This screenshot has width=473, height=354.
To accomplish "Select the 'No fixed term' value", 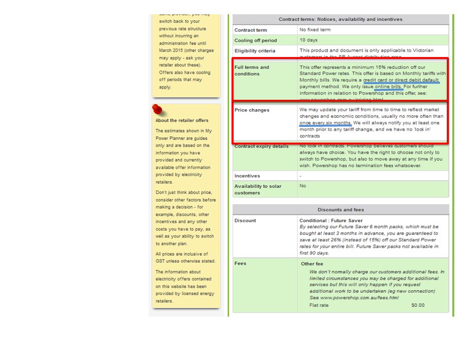I will pos(315,30).
